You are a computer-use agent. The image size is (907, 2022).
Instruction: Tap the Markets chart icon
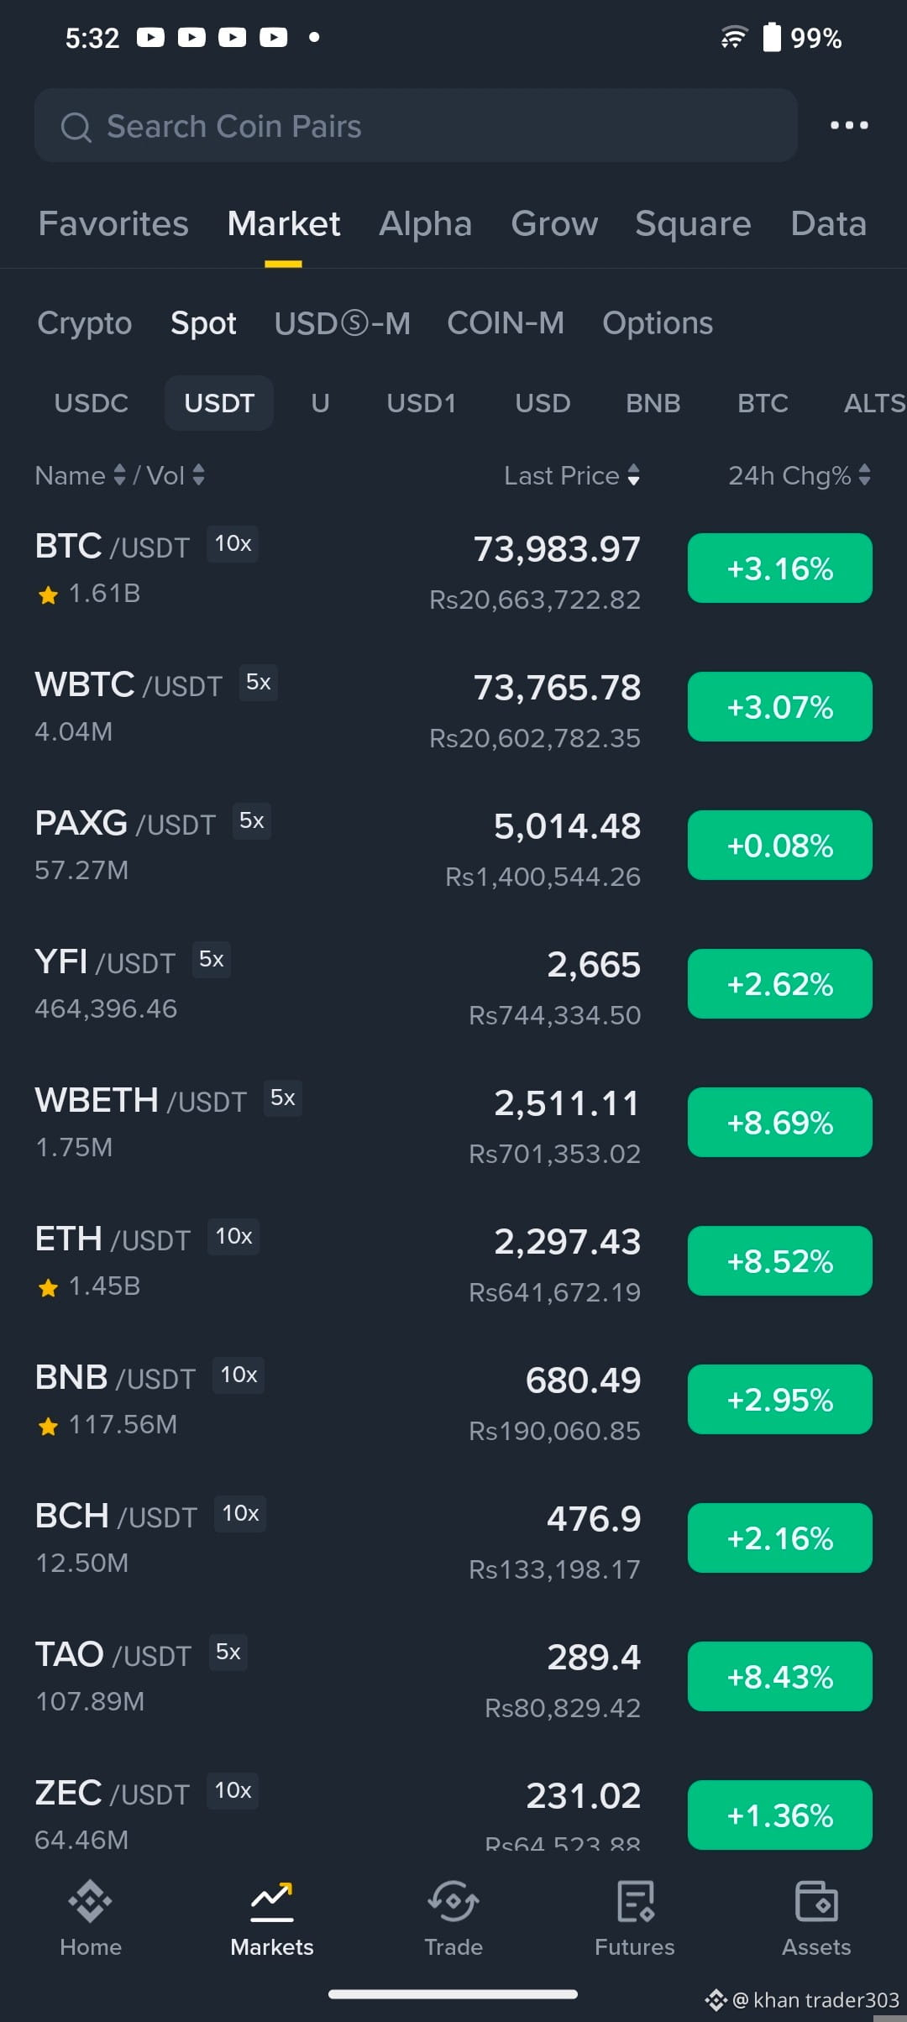tap(272, 1901)
